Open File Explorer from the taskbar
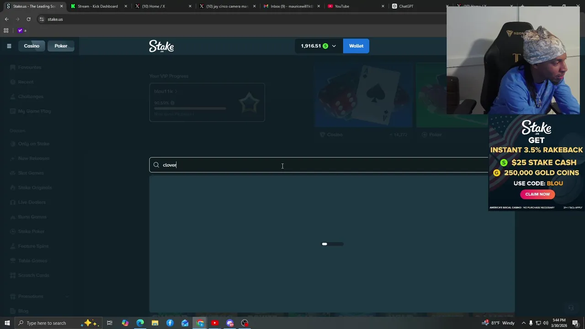 (155, 323)
